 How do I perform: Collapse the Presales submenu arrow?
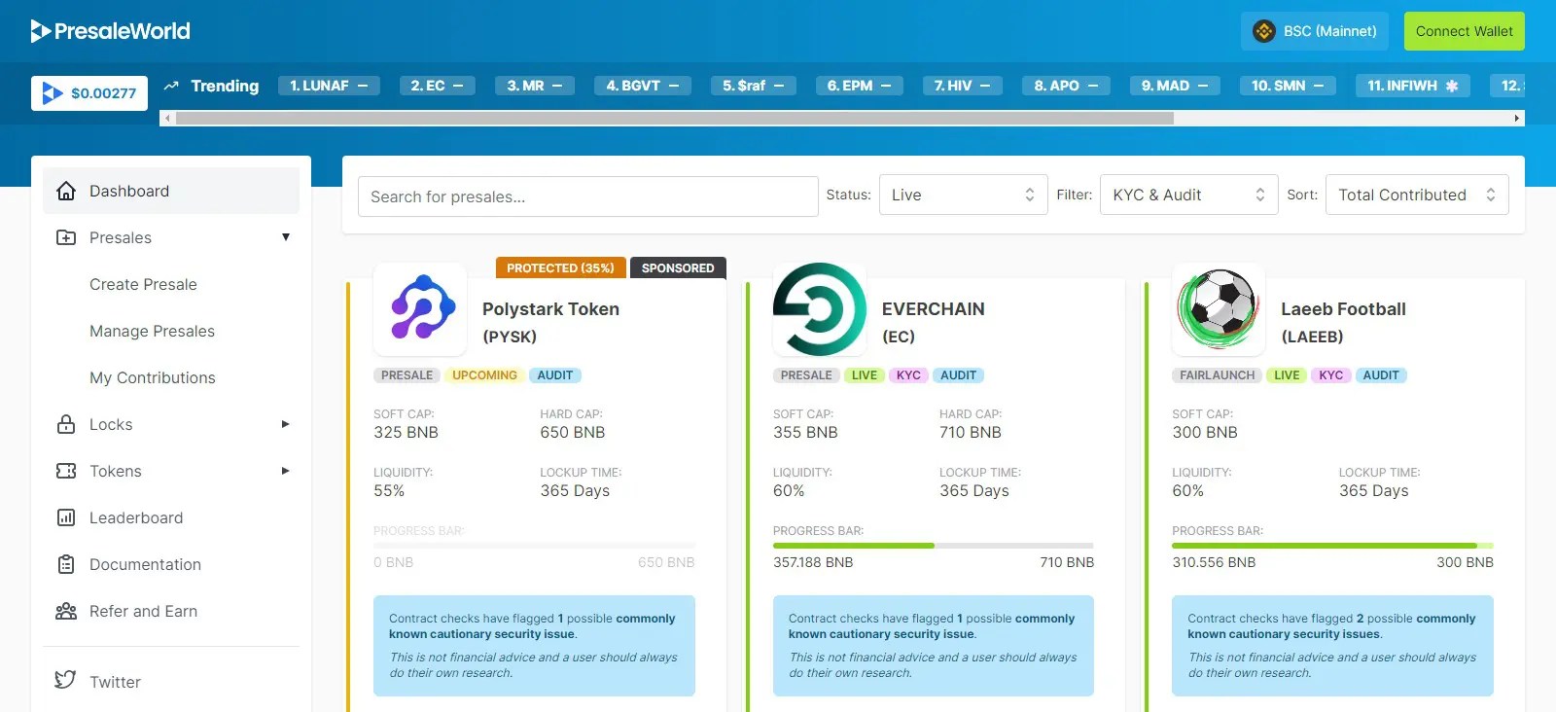[x=286, y=237]
